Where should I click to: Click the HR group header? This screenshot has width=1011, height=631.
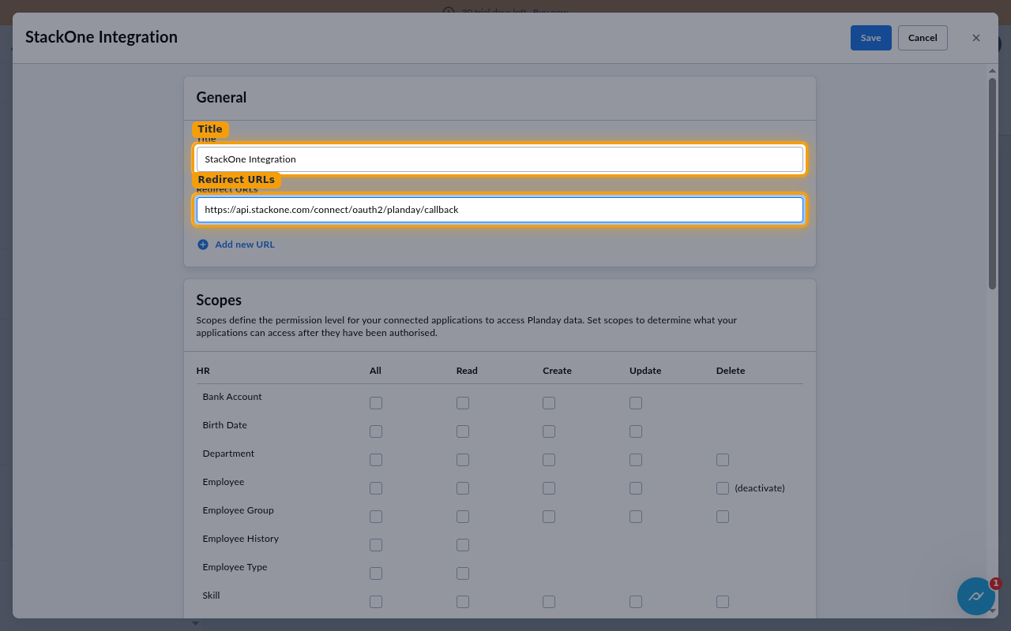203,371
